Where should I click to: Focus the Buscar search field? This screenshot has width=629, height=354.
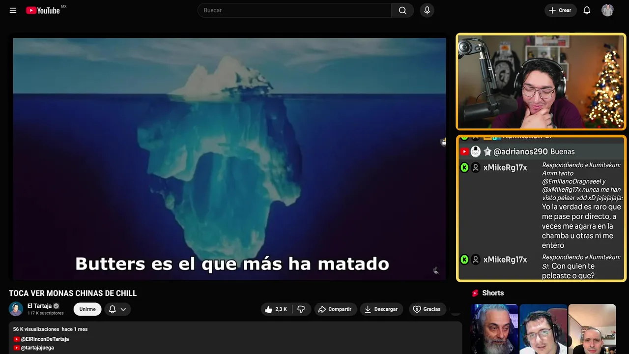[294, 10]
